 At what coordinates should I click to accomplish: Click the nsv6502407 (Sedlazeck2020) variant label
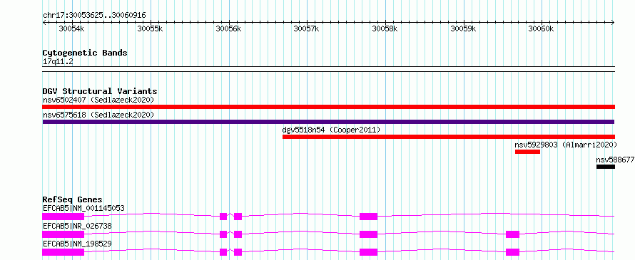click(98, 100)
